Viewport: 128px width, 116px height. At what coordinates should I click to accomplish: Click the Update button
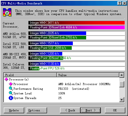[14, 110]
